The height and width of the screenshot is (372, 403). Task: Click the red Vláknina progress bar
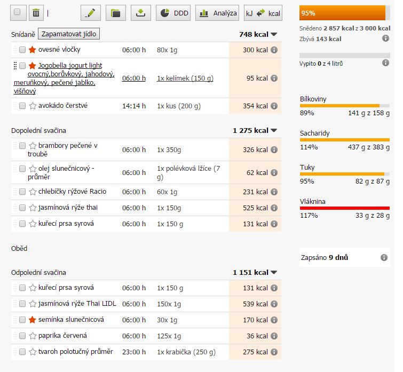point(345,208)
